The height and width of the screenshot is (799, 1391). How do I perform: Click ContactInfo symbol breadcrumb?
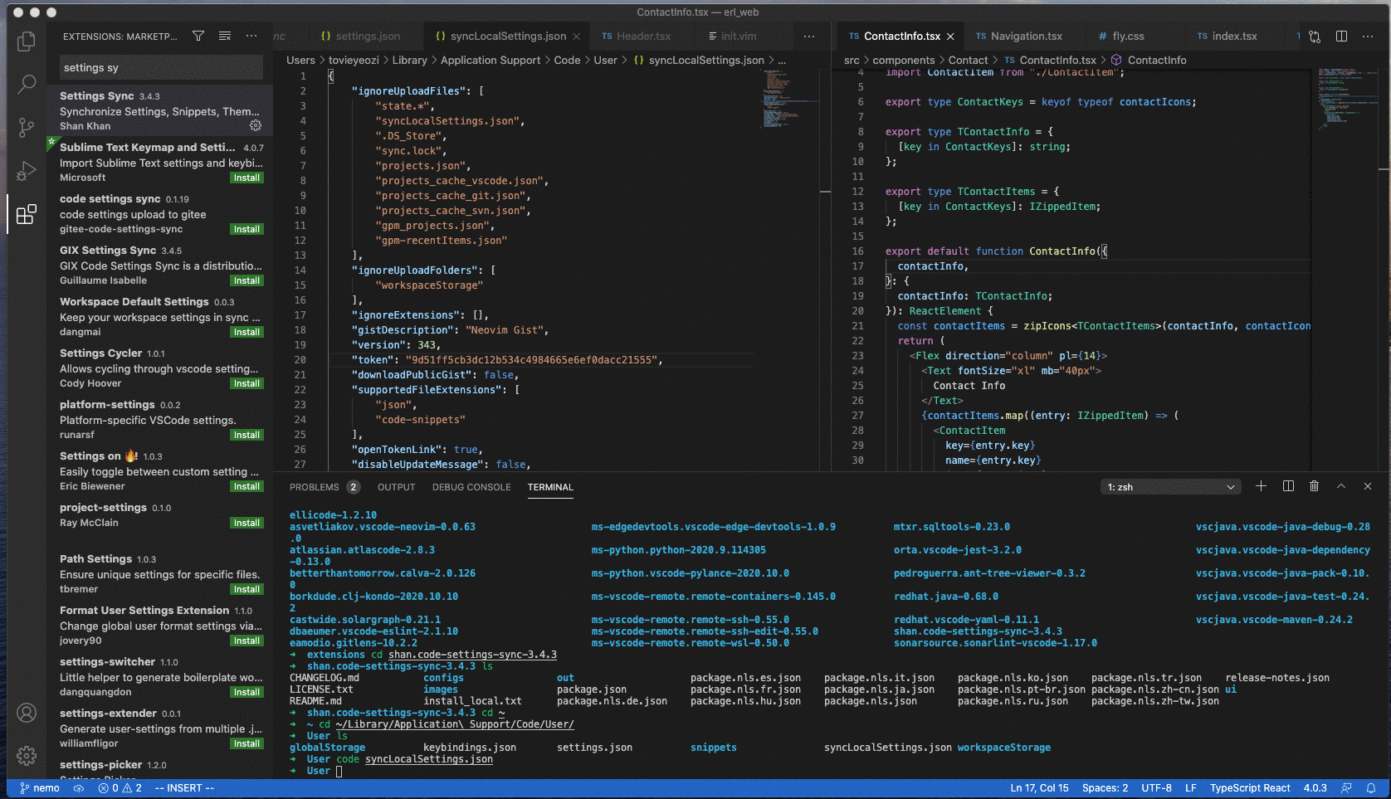(x=1149, y=61)
